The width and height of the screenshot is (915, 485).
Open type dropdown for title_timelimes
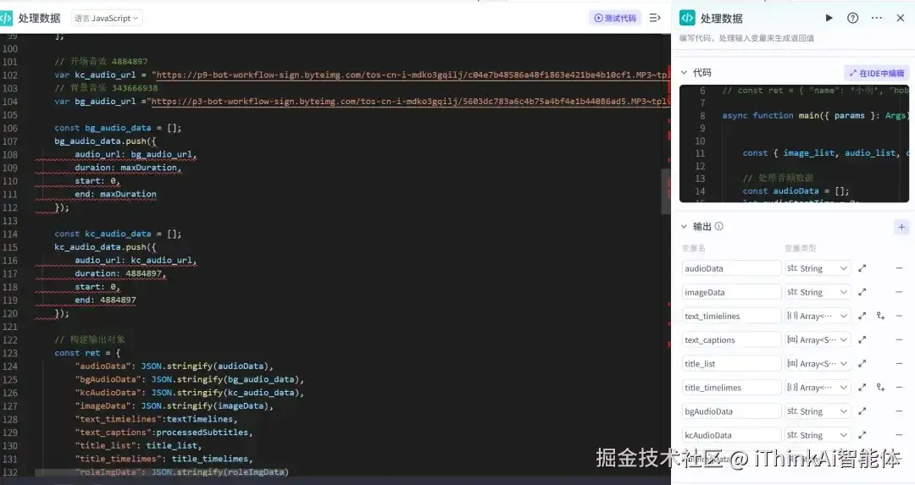click(x=818, y=388)
